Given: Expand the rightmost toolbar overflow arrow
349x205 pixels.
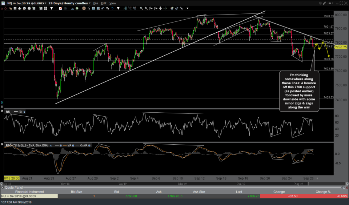Looking at the screenshot, I should pyautogui.click(x=188, y=8).
